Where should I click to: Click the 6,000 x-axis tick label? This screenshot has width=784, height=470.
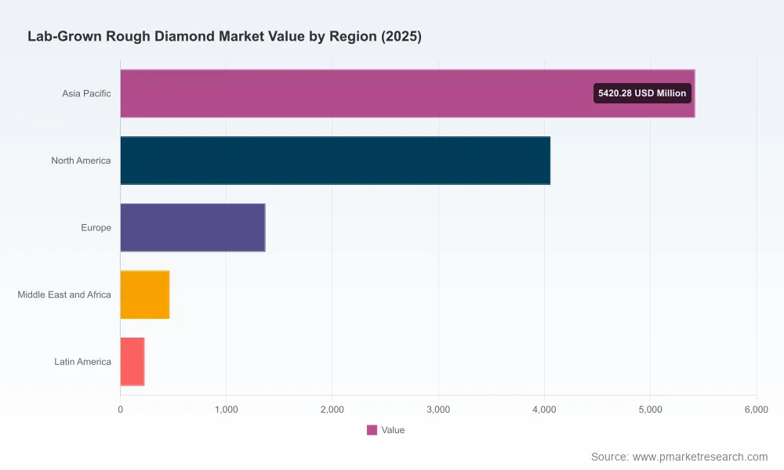click(757, 410)
